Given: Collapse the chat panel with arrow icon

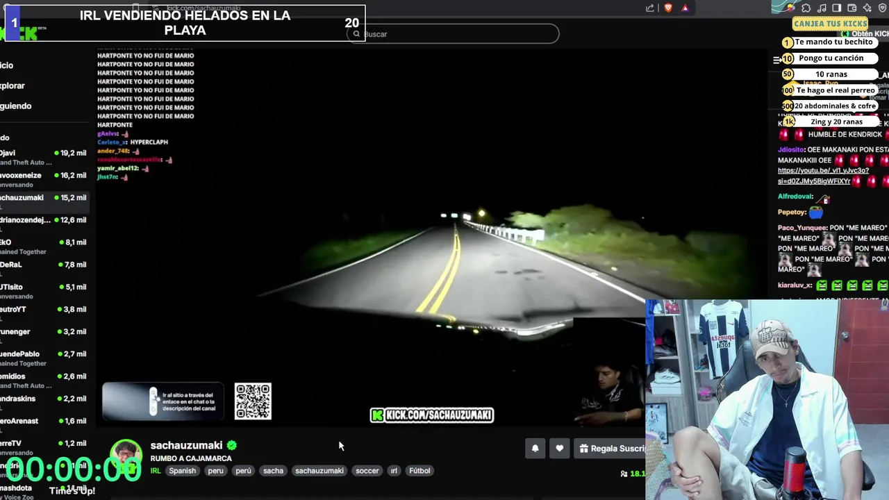Looking at the screenshot, I should [776, 60].
